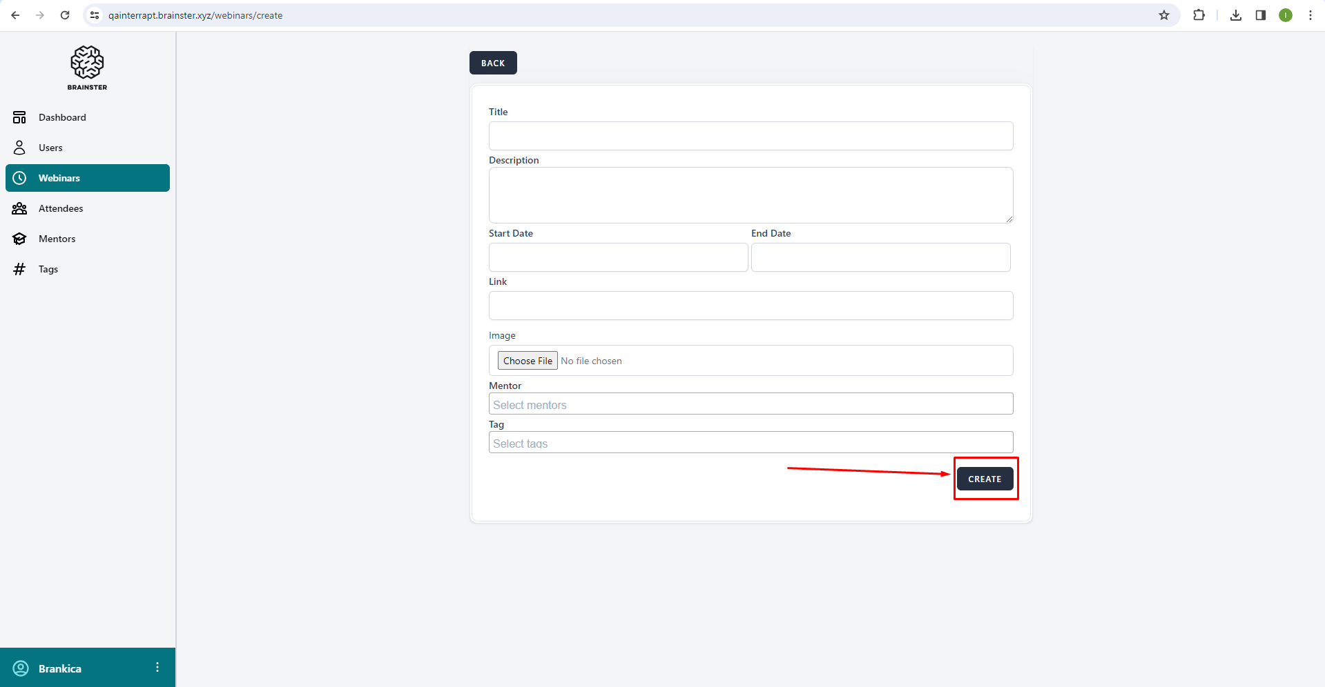Click the Brainster logo icon
1325x687 pixels.
coord(87,63)
